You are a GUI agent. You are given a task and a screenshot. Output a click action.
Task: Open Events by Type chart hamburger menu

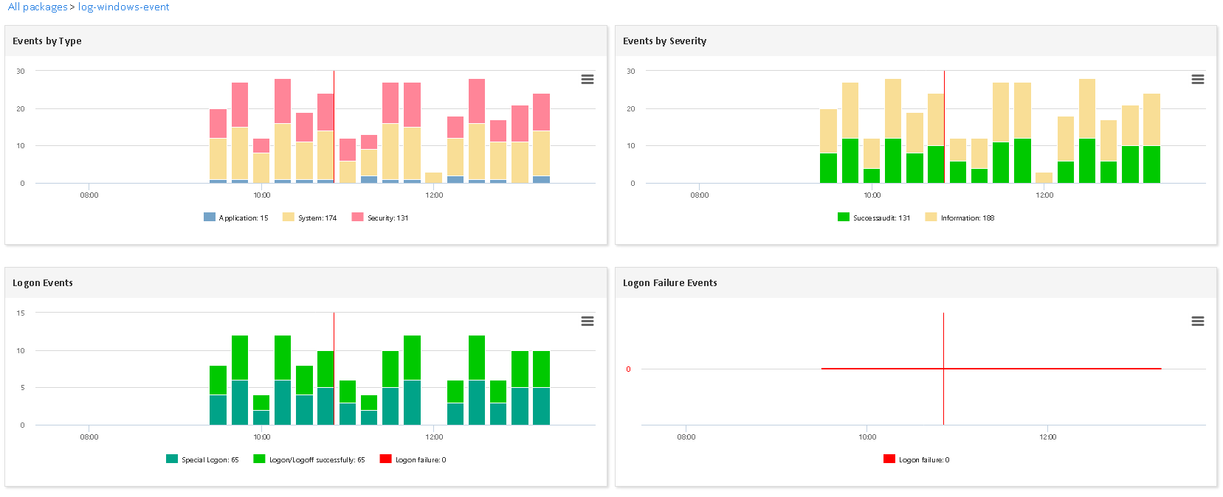(588, 80)
